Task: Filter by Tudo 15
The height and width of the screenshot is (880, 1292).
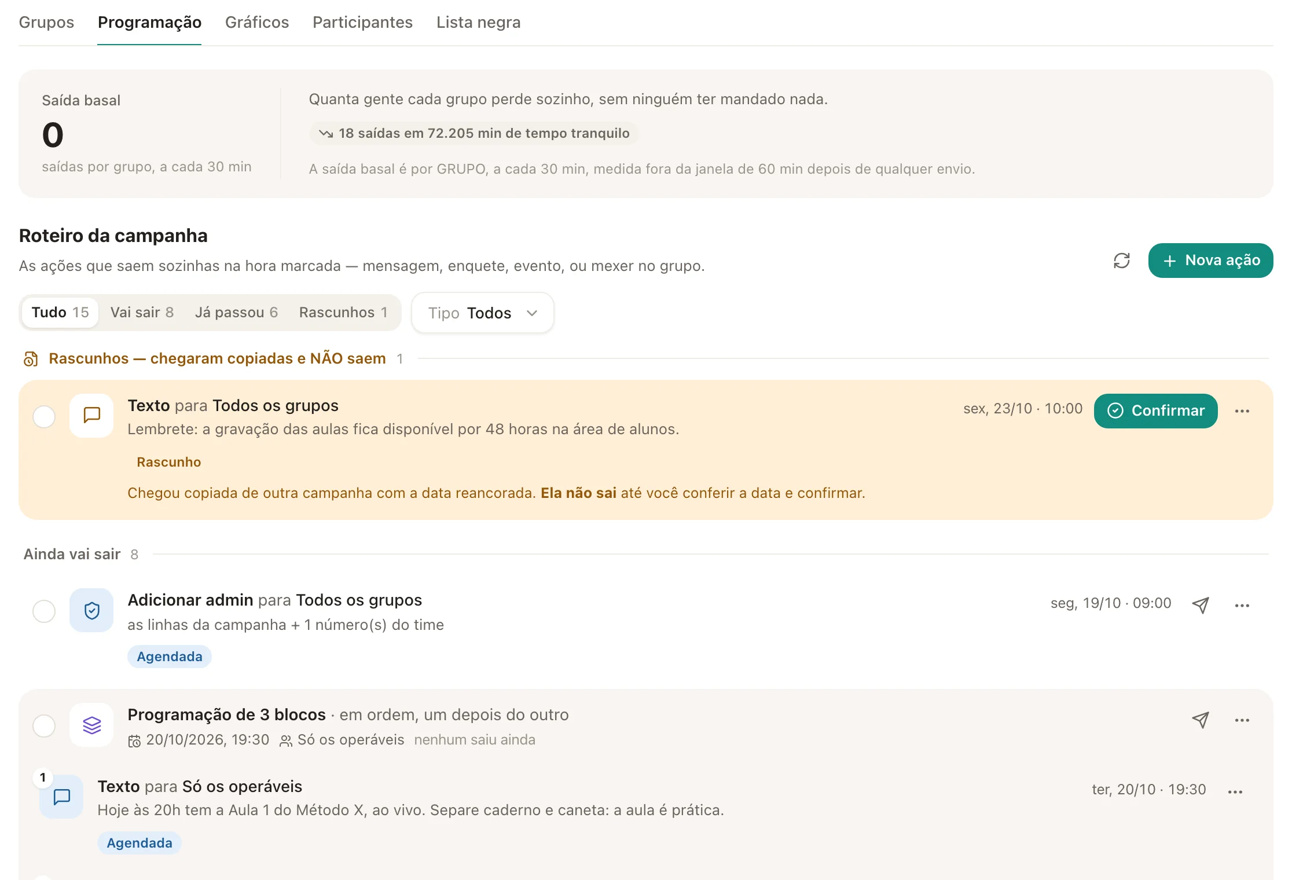Action: (x=60, y=313)
